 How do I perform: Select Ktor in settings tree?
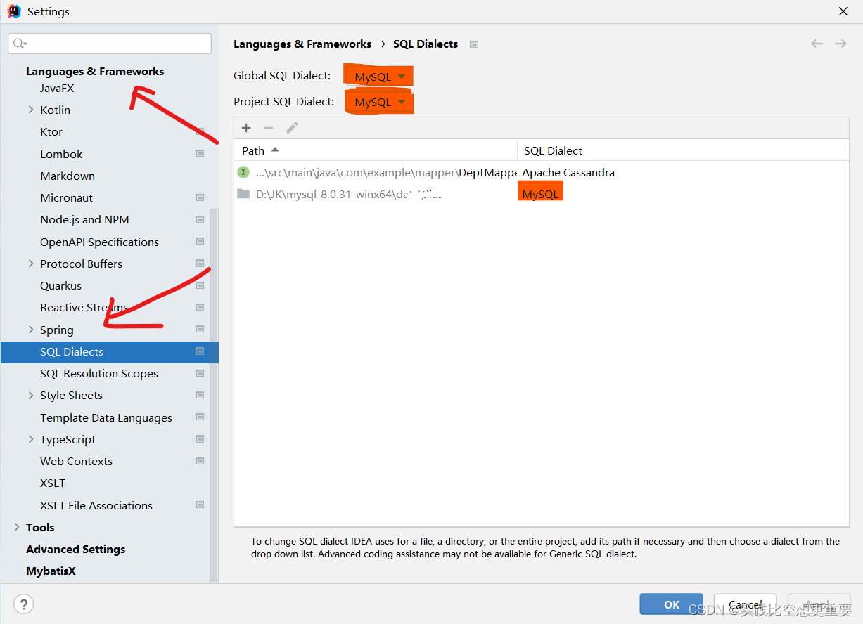(x=51, y=131)
